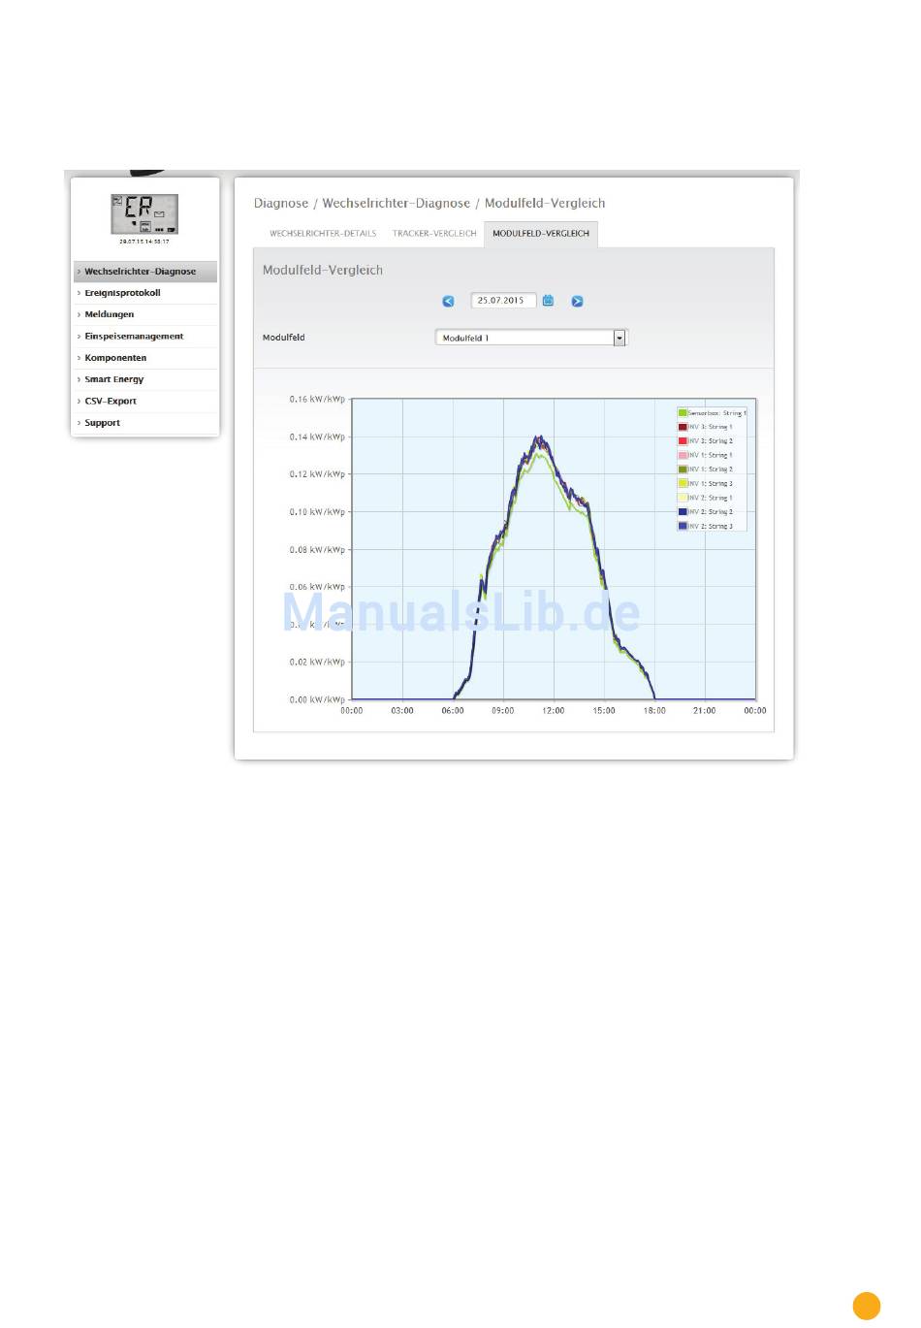Click legend label 'Sensorbox: String 1'

717,413
